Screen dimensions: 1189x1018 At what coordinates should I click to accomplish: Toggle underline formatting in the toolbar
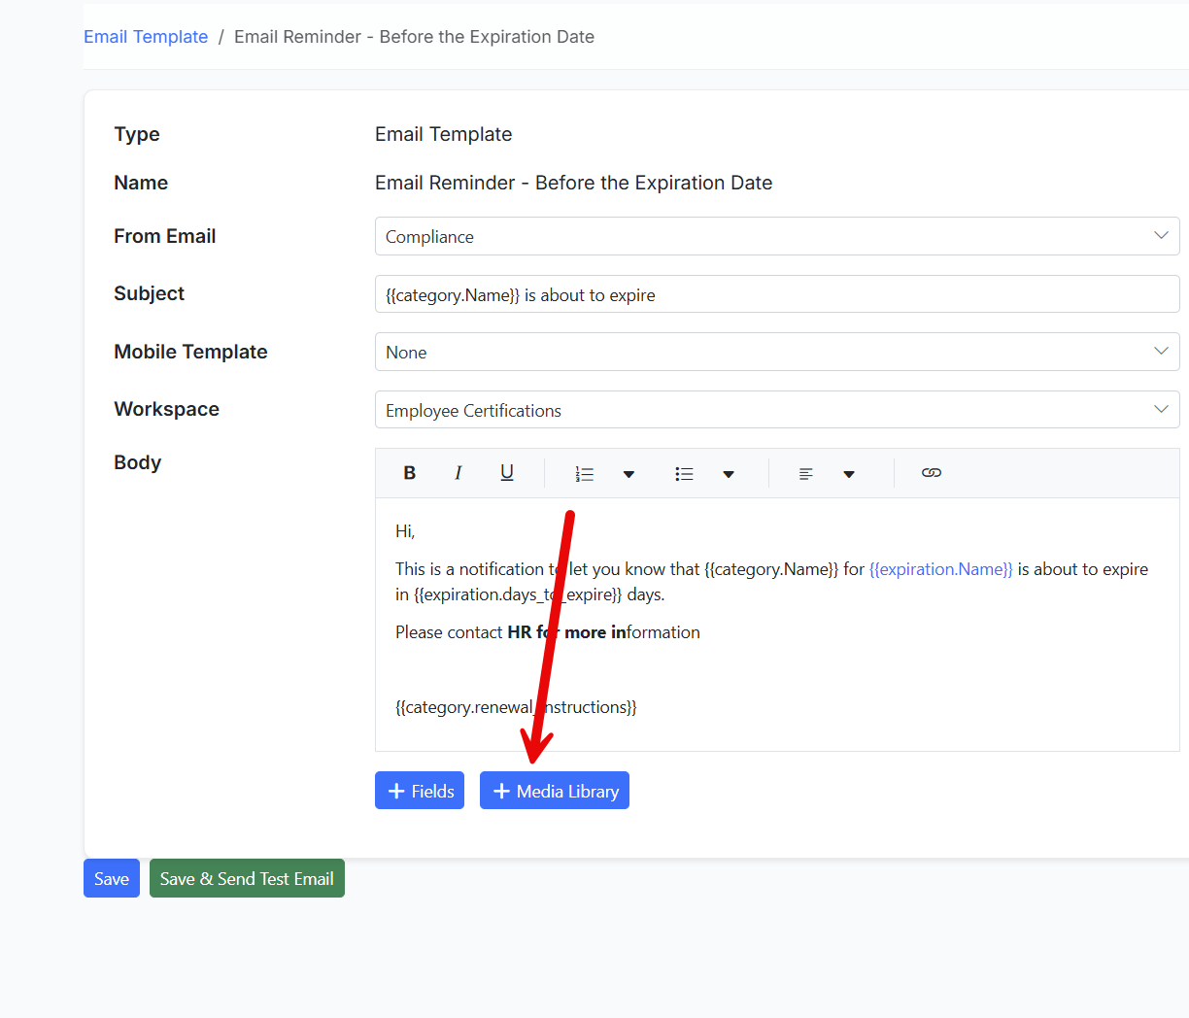tap(507, 473)
